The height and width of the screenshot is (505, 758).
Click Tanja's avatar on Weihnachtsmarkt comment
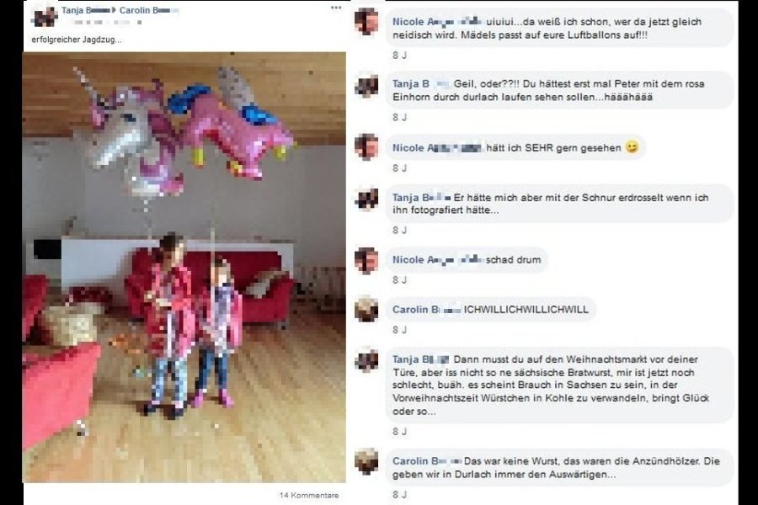[x=366, y=360]
